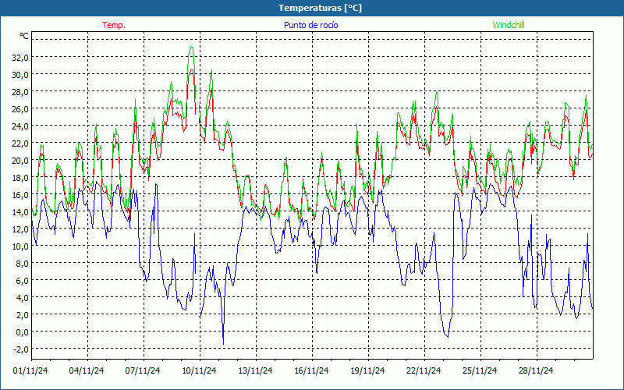Click the 28,0 y-axis value
The height and width of the screenshot is (390, 624).
(x=20, y=92)
